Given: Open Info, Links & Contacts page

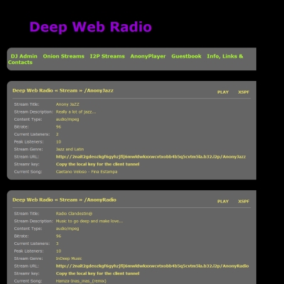Looking at the screenshot, I should 126,59.
